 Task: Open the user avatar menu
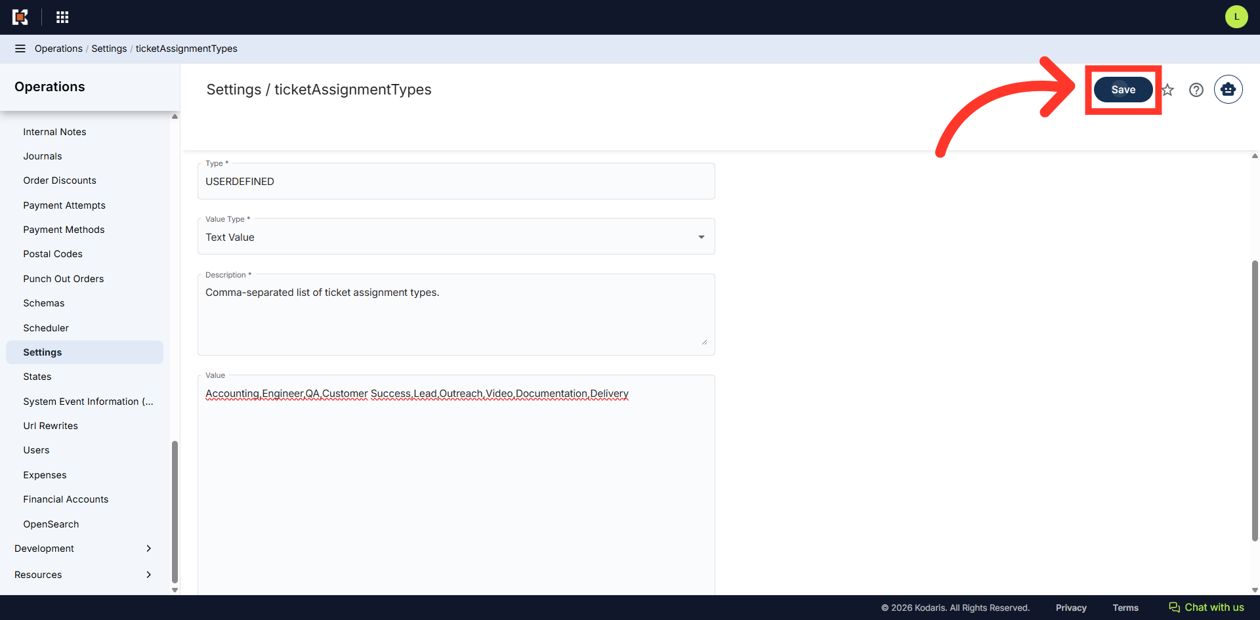tap(1236, 17)
